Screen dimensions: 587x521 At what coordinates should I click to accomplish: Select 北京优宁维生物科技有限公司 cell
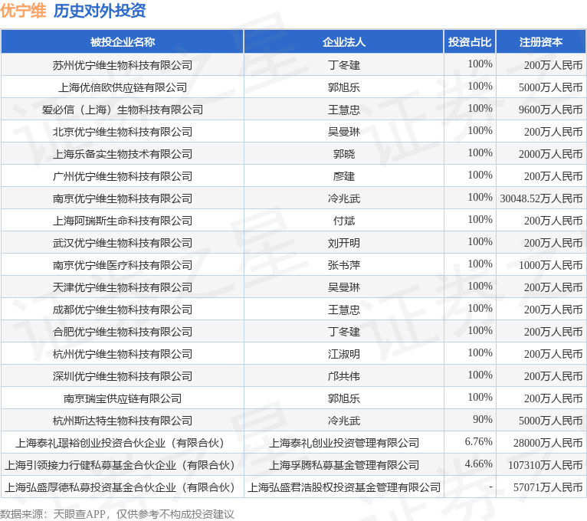tap(123, 132)
